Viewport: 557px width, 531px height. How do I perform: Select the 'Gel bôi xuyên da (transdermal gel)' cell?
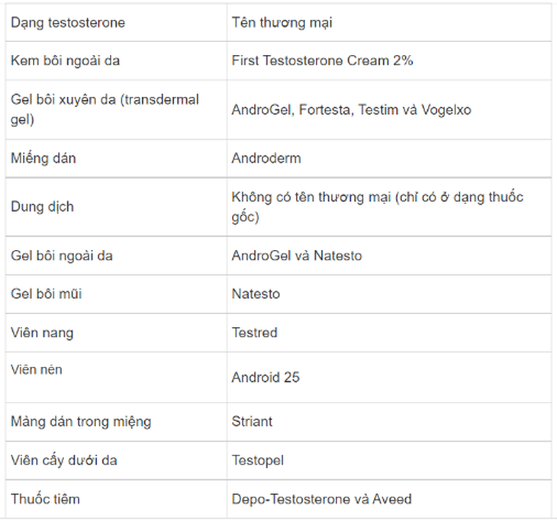[116, 109]
